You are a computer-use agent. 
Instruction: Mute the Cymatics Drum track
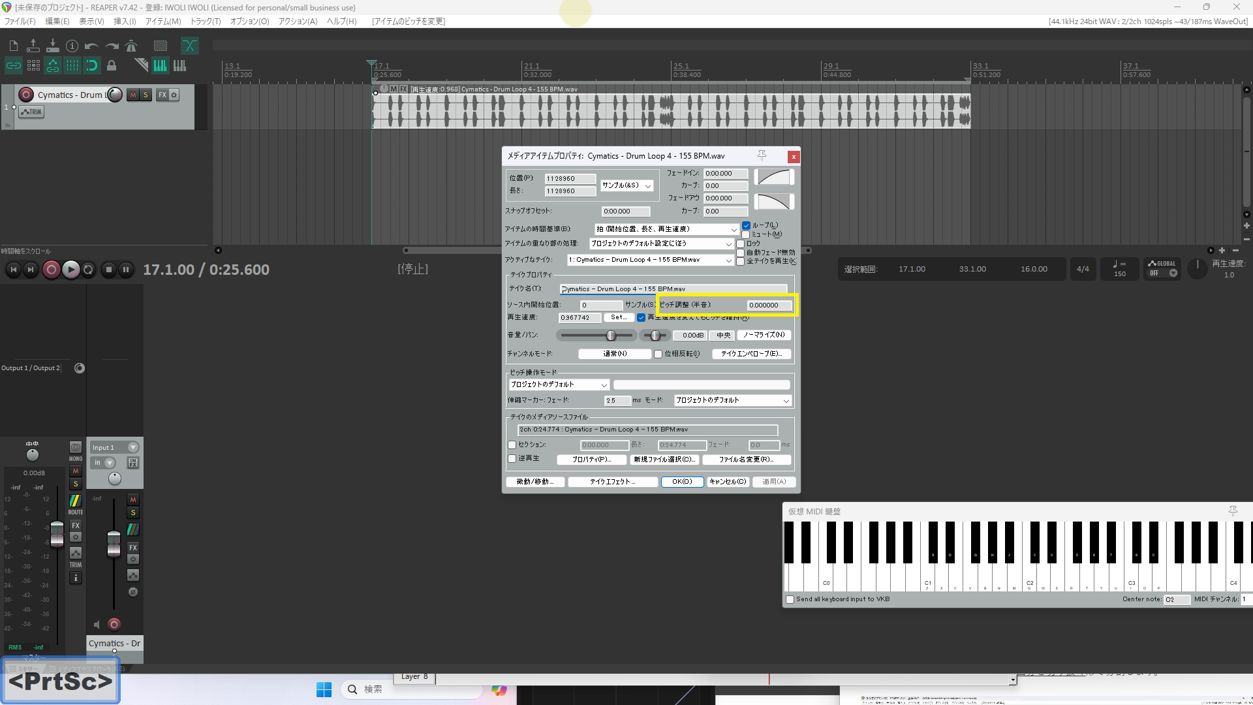coord(133,95)
